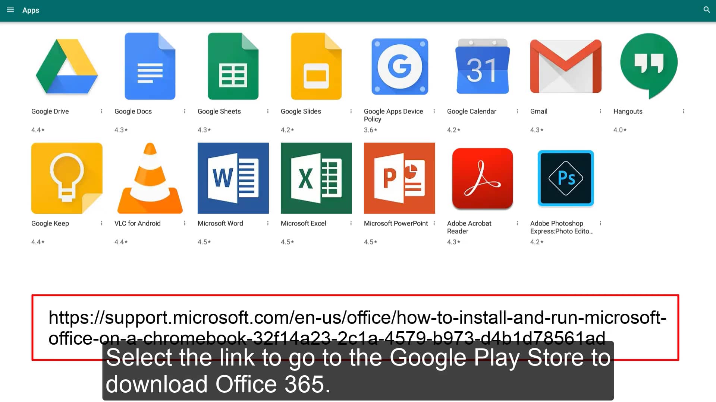
Task: Expand the Adobe Acrobat Reader overflow menu
Action: pos(517,223)
